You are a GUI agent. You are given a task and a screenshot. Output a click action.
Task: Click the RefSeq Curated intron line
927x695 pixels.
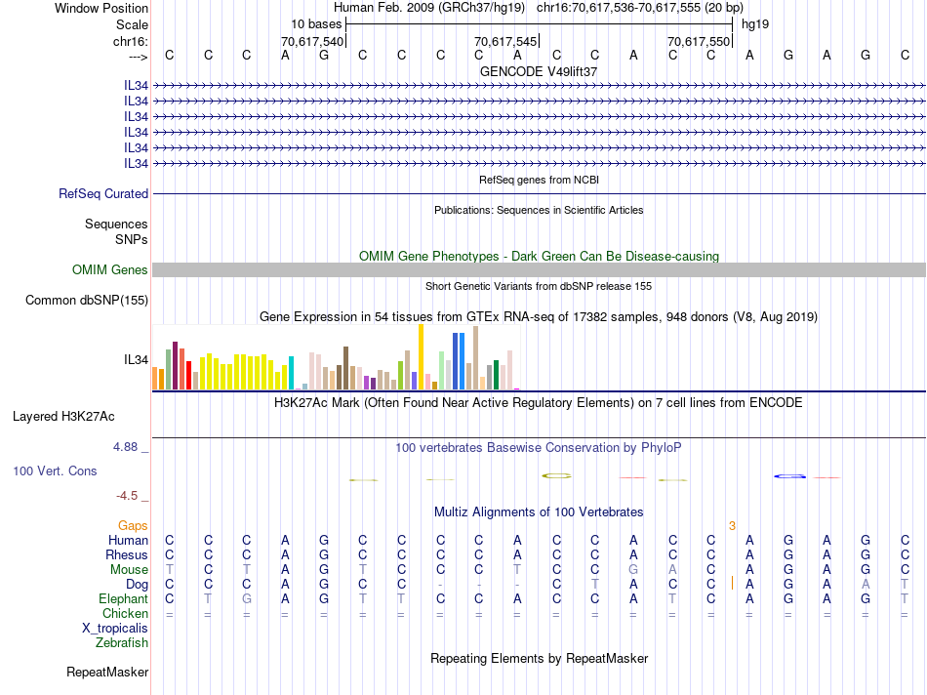tap(539, 194)
